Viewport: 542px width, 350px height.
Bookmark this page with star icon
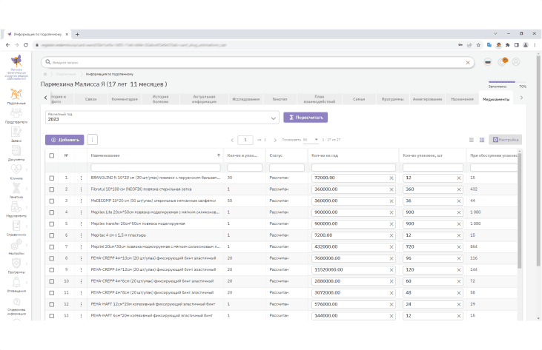pos(478,45)
